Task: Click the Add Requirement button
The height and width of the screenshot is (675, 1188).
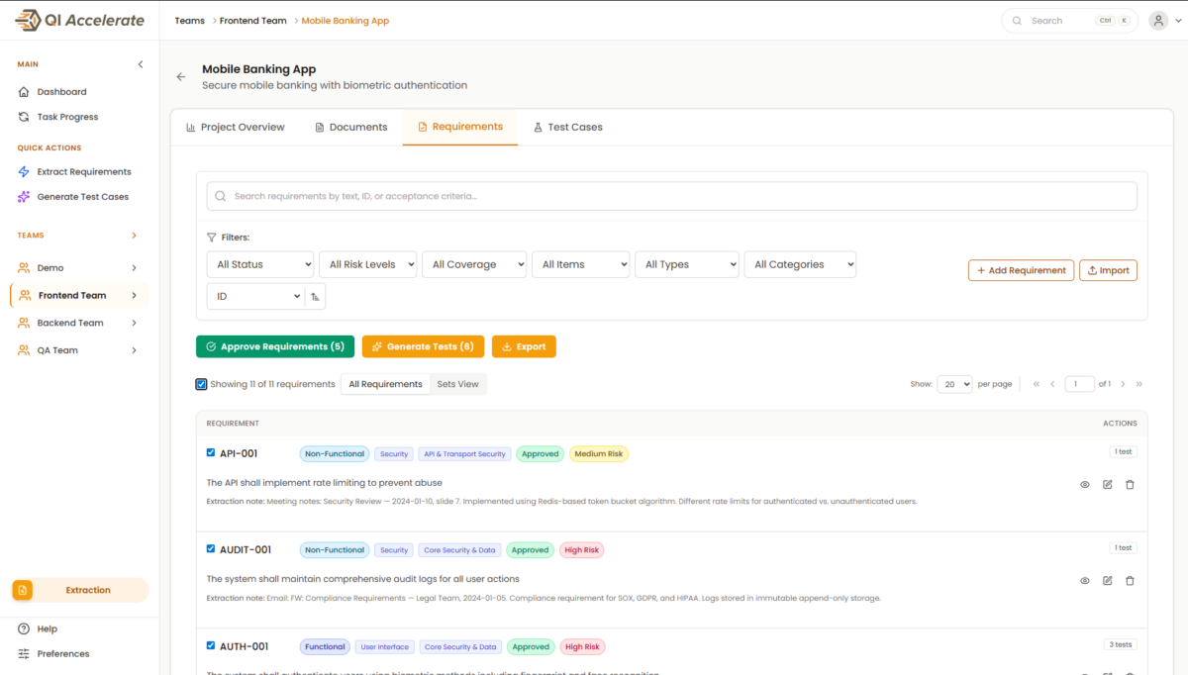Action: click(x=1020, y=270)
